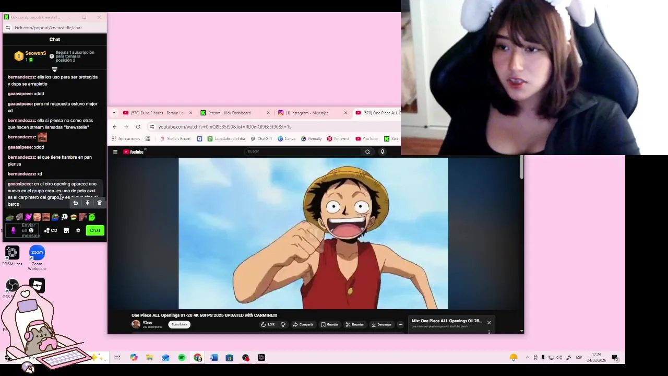This screenshot has height=376, width=668.
Task: Open the Chrome tab search dropdown
Action: pos(114,113)
